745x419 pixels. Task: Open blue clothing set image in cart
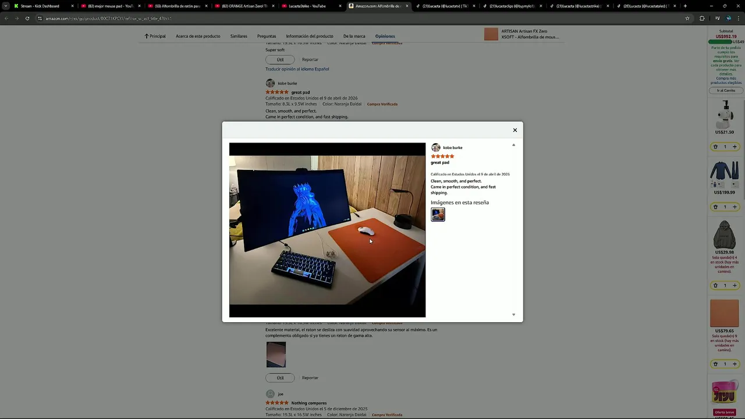[725, 174]
